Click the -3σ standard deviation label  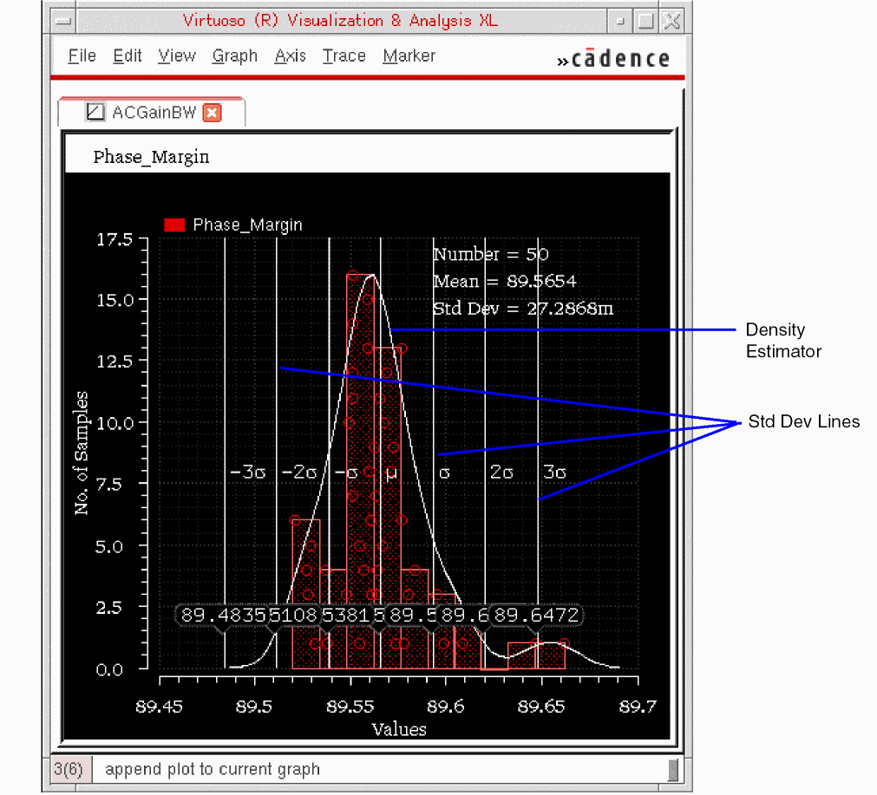(x=247, y=472)
